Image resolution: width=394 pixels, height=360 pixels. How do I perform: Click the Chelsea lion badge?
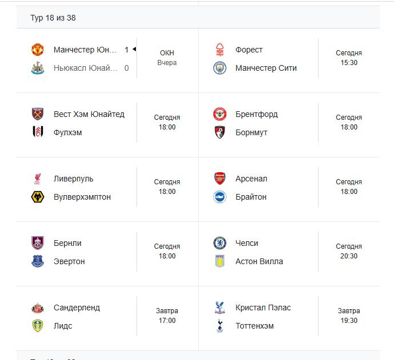click(220, 243)
